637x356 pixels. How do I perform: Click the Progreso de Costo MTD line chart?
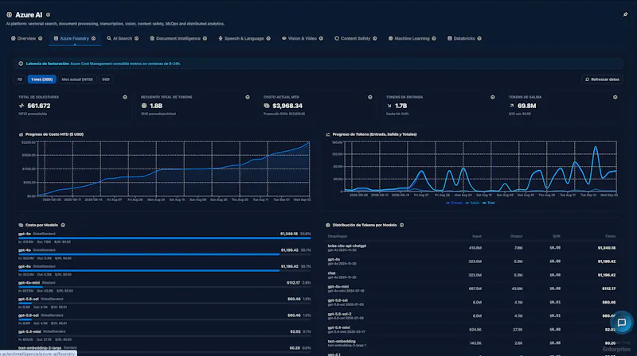(x=174, y=168)
